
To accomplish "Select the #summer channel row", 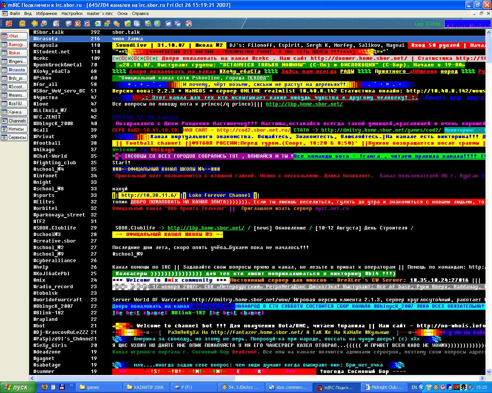I will (x=258, y=372).
